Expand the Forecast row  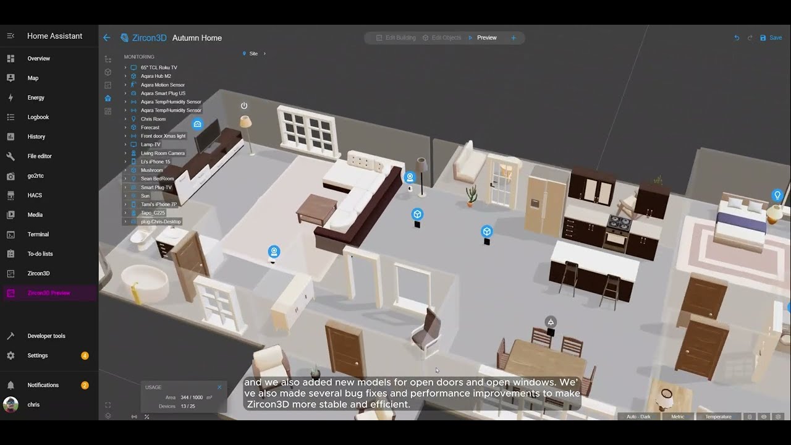(125, 127)
